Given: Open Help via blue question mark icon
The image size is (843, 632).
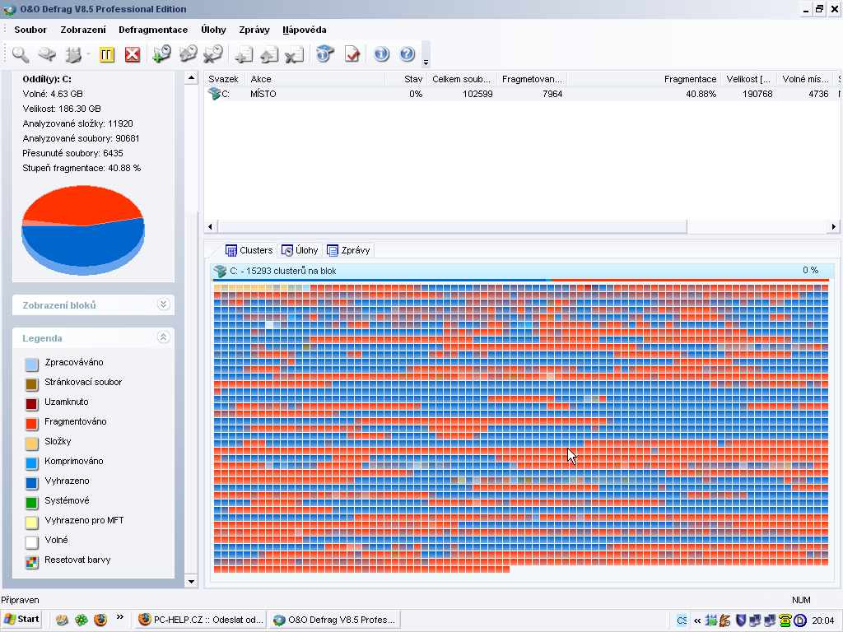Looking at the screenshot, I should pyautogui.click(x=407, y=54).
